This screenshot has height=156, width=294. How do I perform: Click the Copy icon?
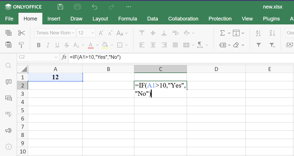tap(9, 33)
